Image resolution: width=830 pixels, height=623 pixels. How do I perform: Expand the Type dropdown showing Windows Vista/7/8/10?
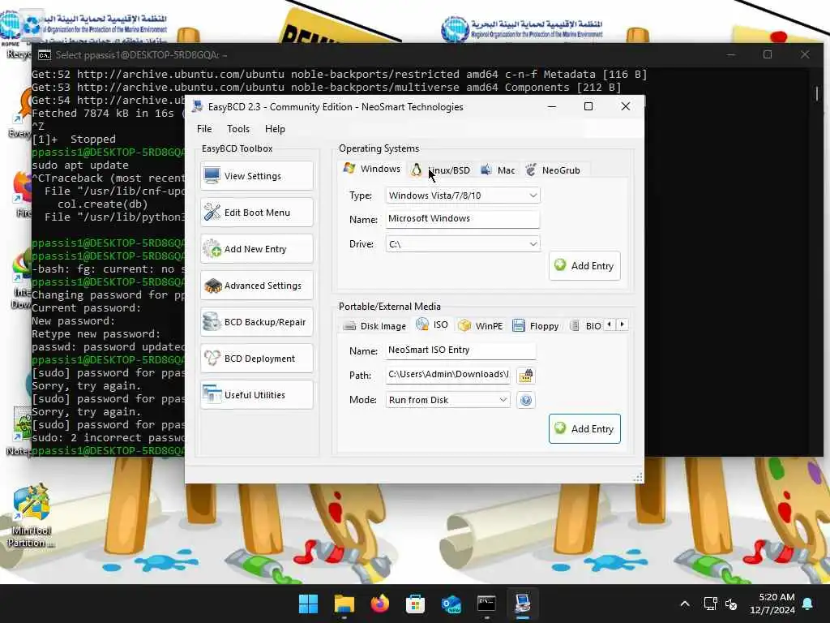463,195
